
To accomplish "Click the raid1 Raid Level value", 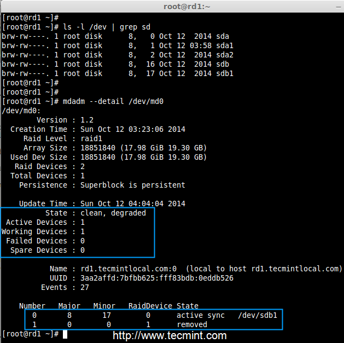I will coord(91,138).
